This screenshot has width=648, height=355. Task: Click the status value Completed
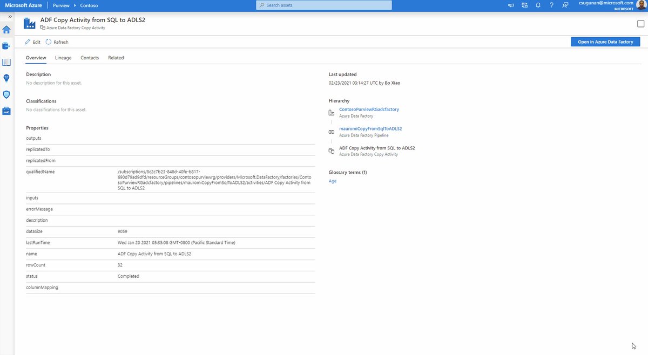pyautogui.click(x=128, y=276)
